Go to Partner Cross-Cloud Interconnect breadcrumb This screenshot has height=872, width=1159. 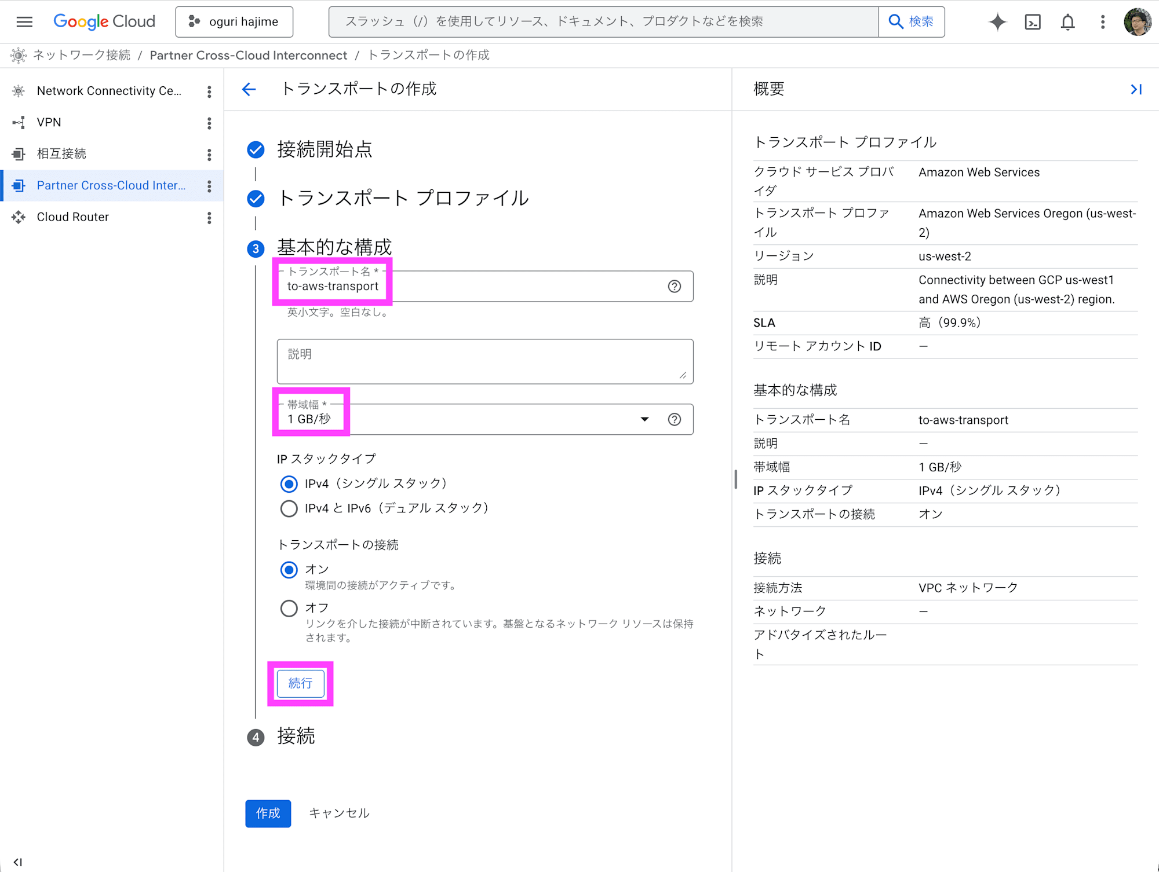(x=249, y=55)
